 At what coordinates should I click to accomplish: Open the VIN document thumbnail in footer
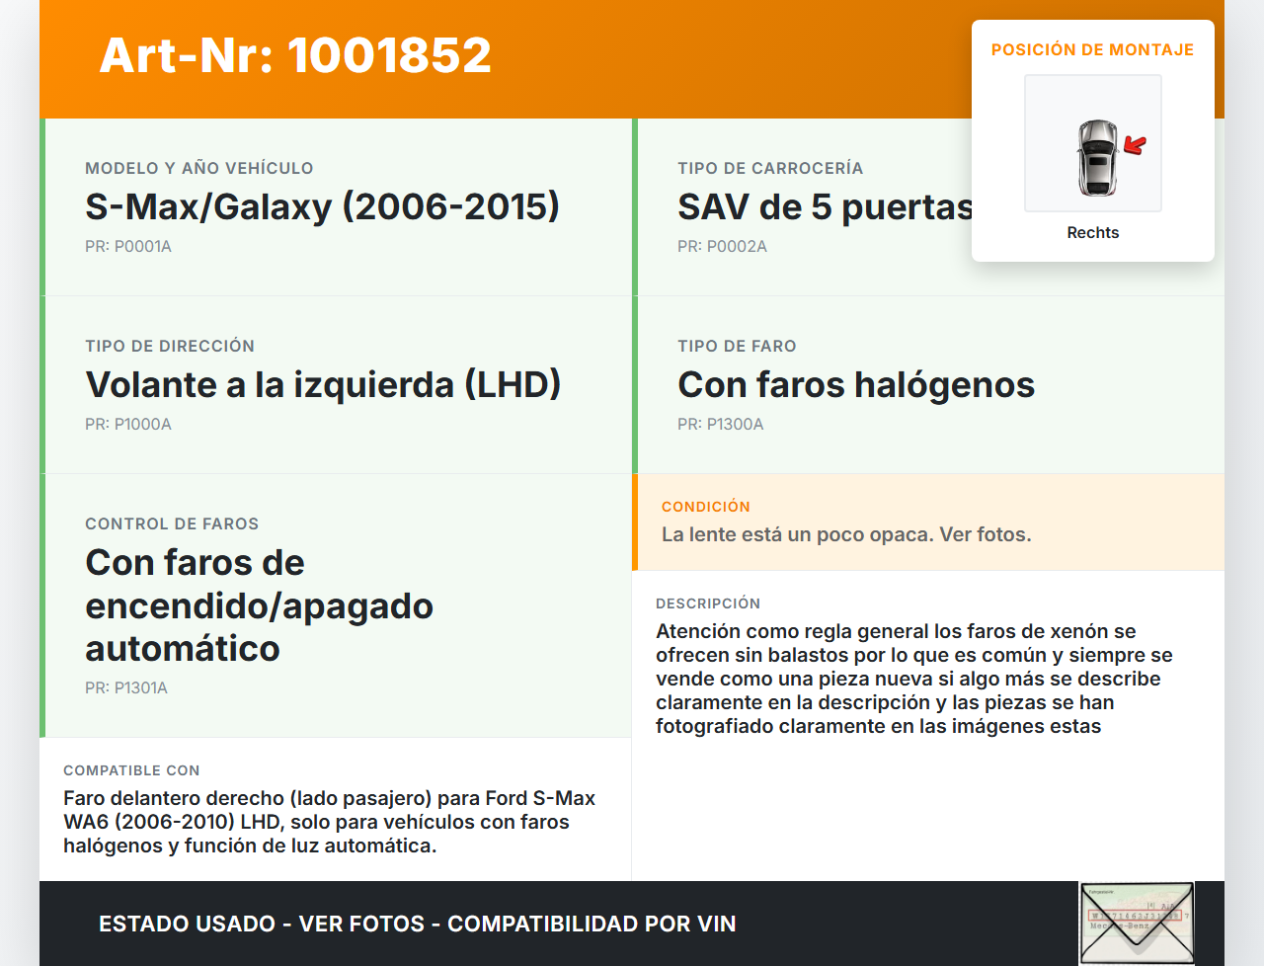1137,923
